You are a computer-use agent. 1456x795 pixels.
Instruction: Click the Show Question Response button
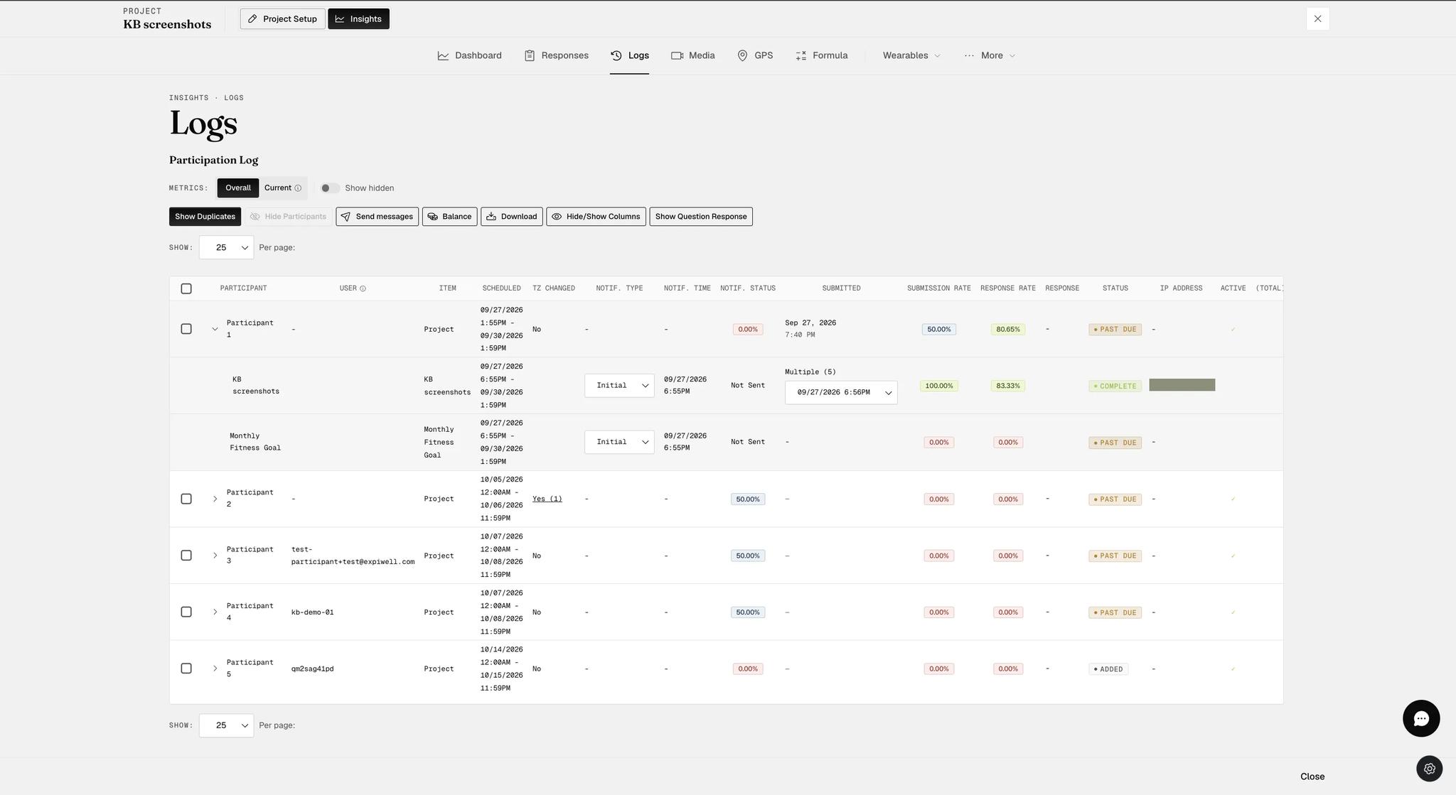pos(701,217)
